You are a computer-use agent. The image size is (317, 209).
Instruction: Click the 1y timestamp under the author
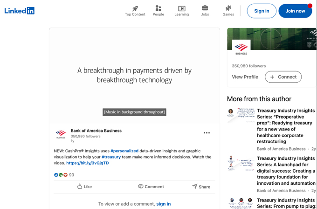[x=72, y=141]
